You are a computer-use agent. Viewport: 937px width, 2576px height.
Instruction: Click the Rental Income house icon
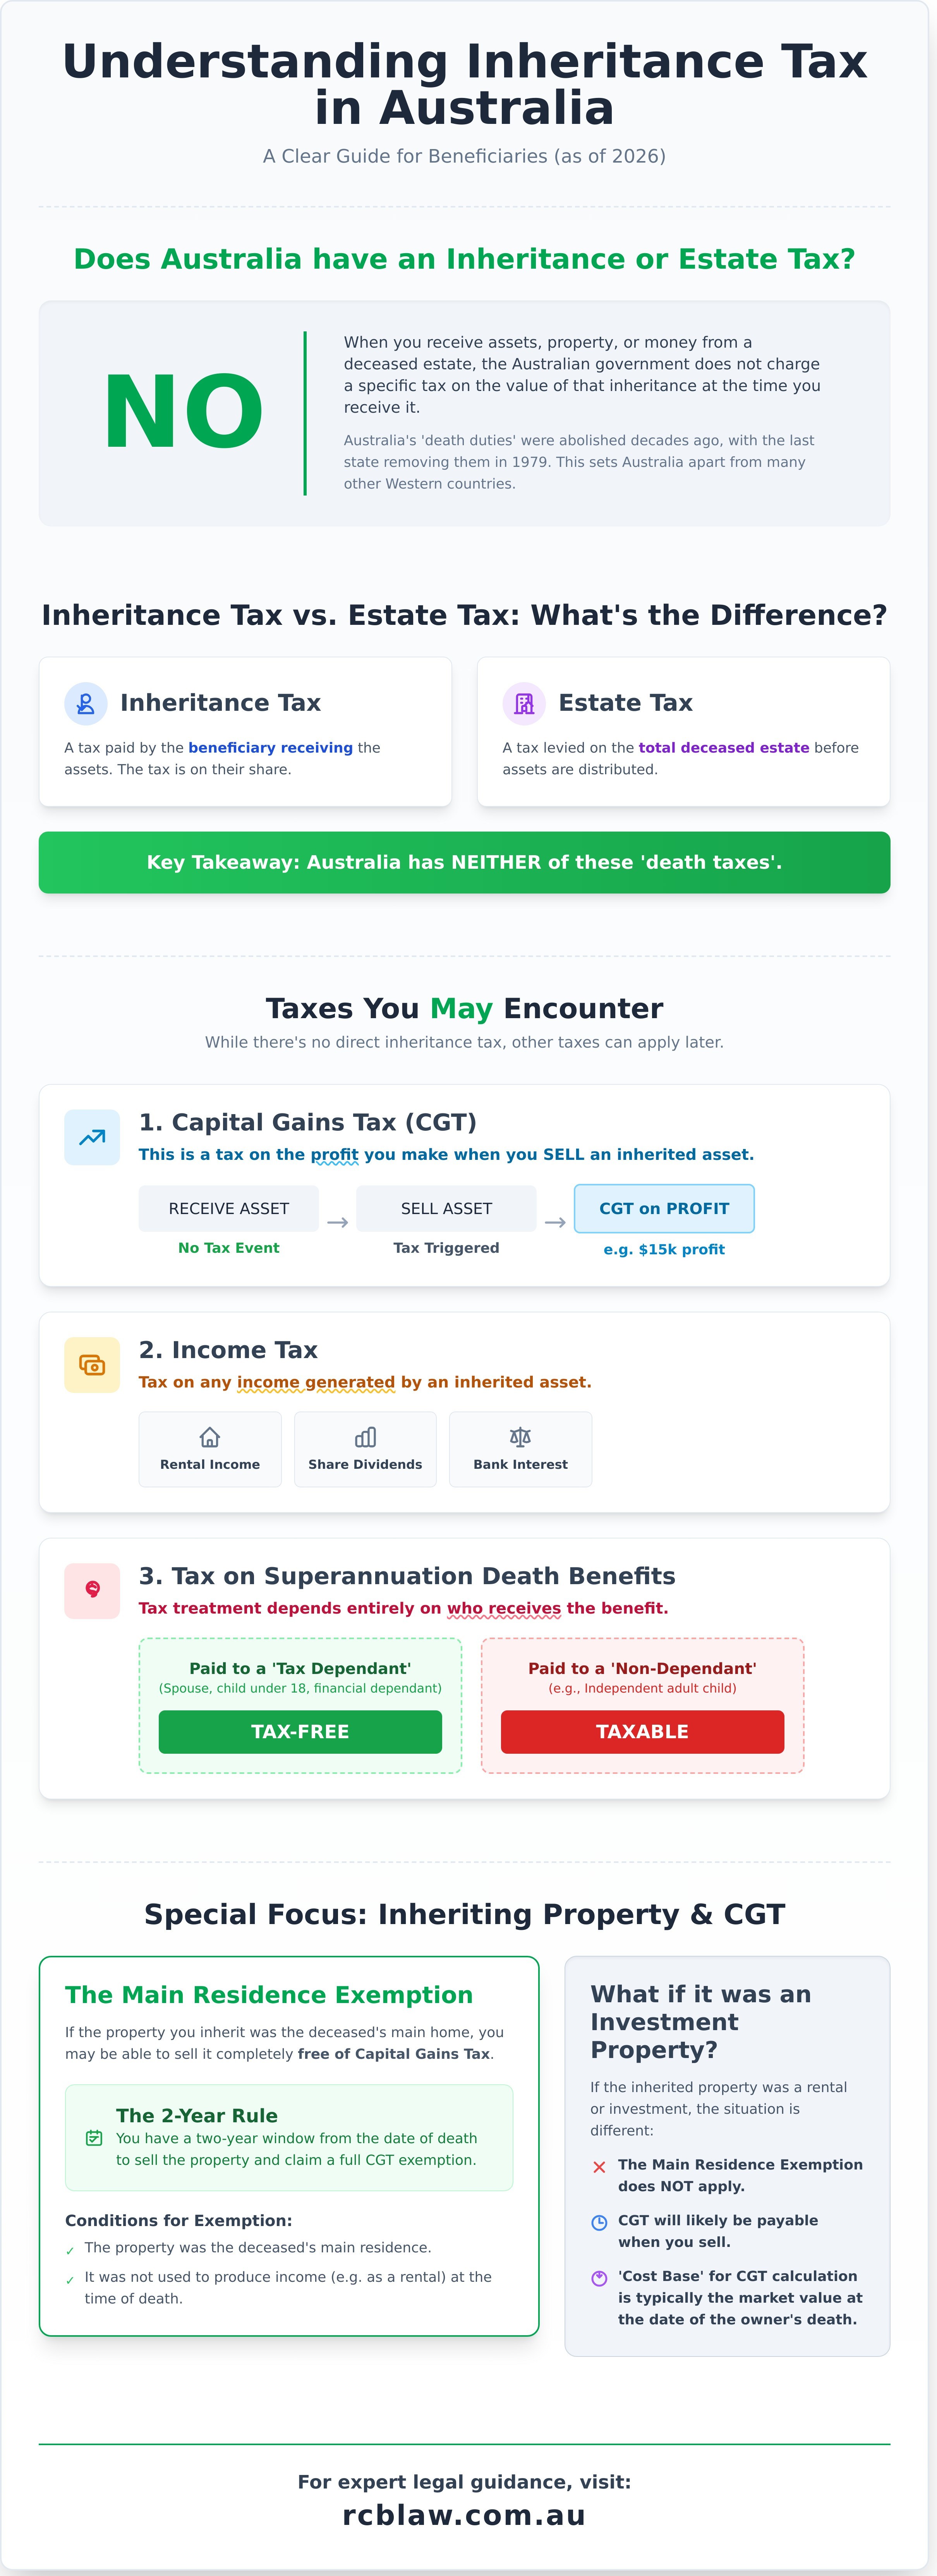point(210,1437)
